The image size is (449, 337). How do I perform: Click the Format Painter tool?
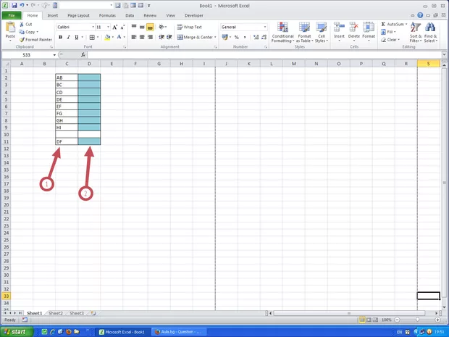click(x=35, y=40)
